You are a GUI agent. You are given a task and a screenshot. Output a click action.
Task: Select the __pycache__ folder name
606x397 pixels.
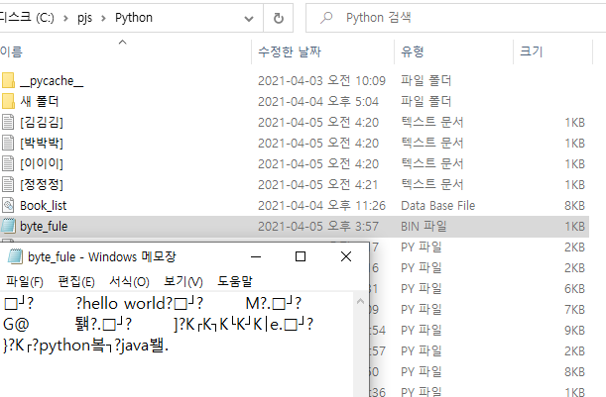point(52,81)
